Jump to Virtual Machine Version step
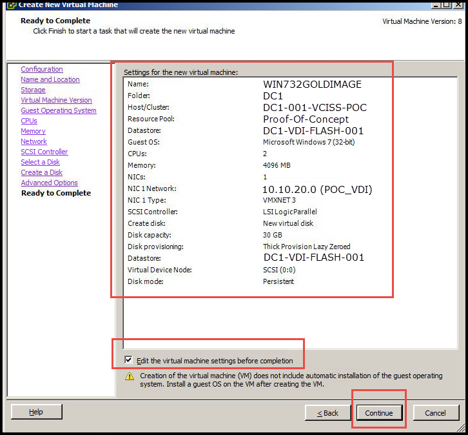468x435 pixels. [x=57, y=100]
